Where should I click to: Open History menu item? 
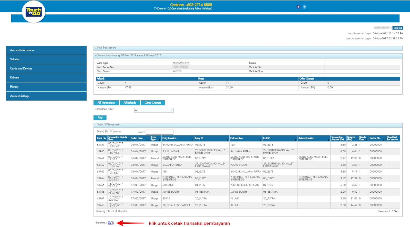click(46, 87)
